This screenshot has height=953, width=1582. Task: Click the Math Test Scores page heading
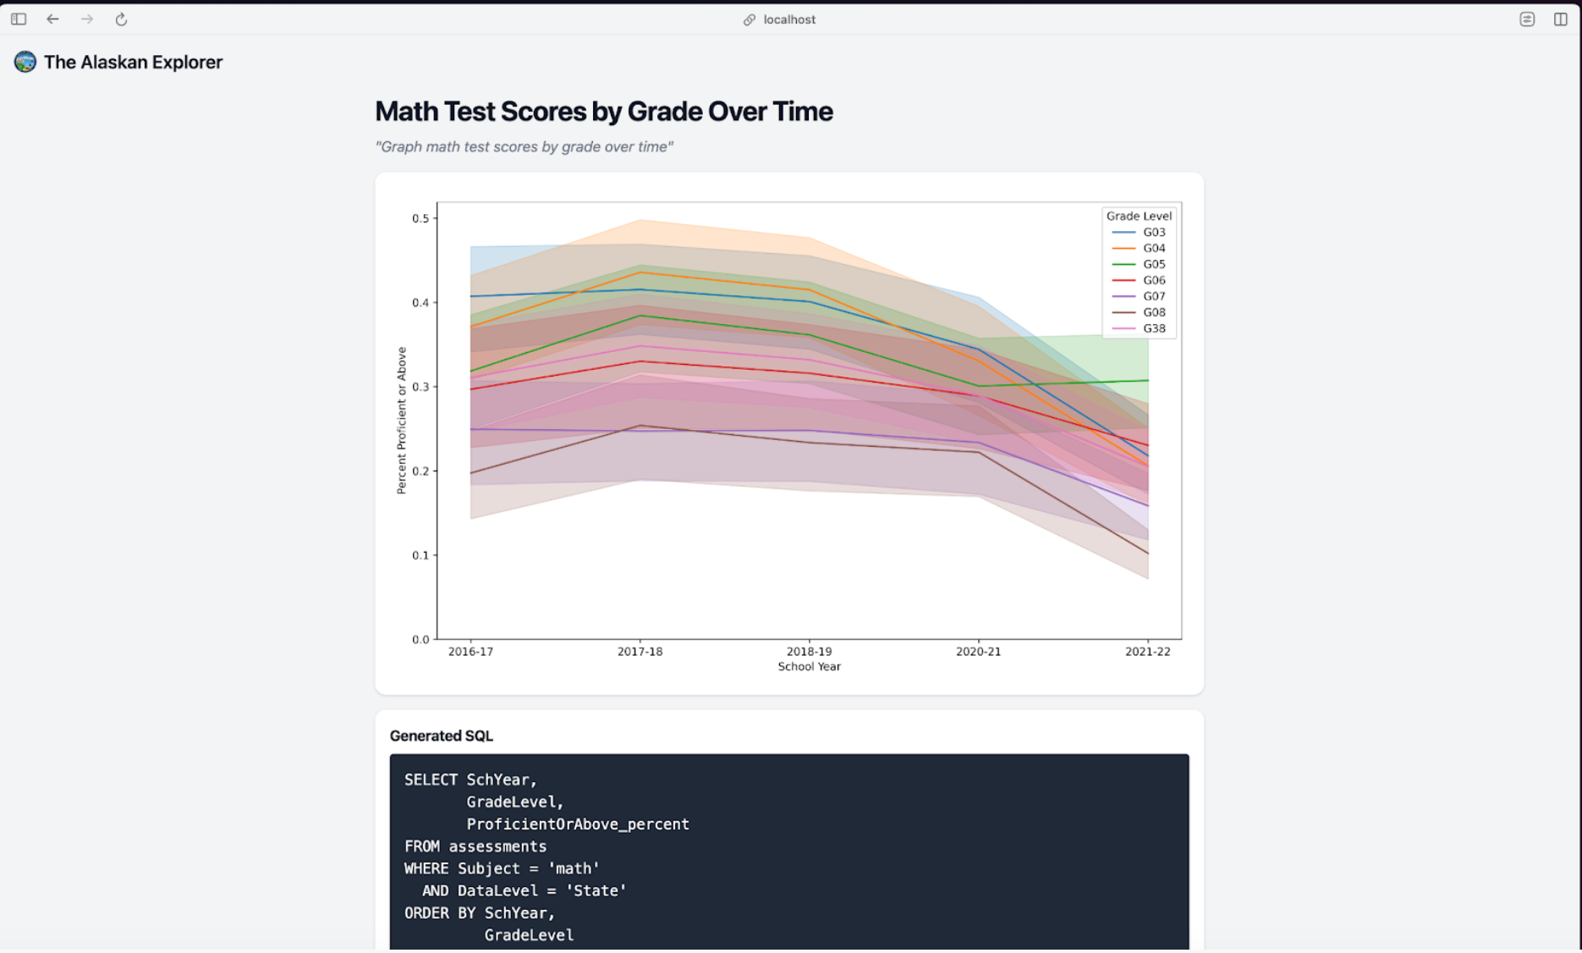click(x=603, y=111)
